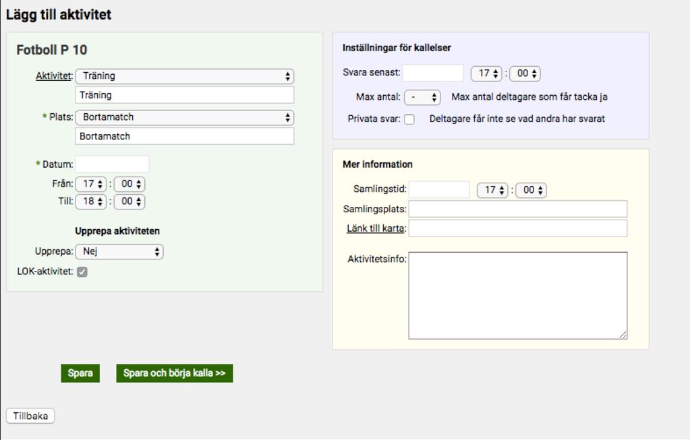Click the Svara senast date field
The image size is (690, 440).
433,73
